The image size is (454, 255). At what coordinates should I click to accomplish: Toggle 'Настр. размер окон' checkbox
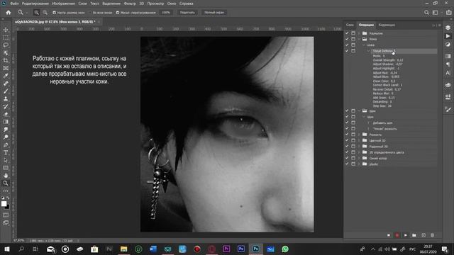point(54,13)
